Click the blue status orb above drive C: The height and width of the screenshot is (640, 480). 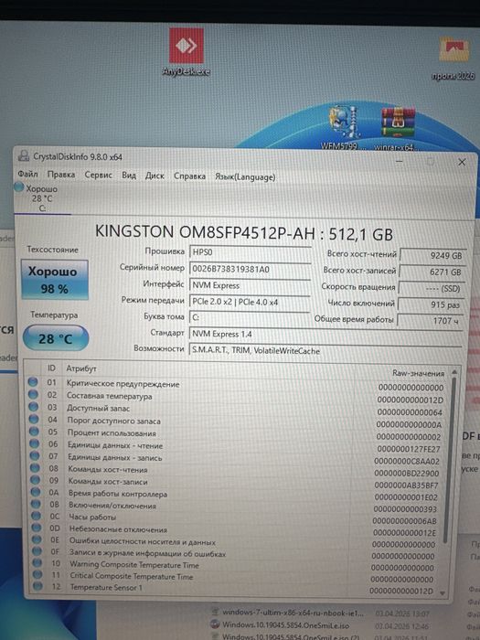pos(19,187)
